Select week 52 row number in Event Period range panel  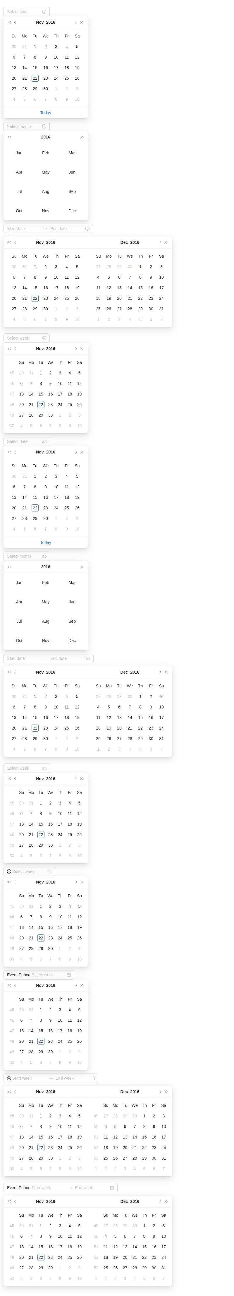coord(96,1257)
